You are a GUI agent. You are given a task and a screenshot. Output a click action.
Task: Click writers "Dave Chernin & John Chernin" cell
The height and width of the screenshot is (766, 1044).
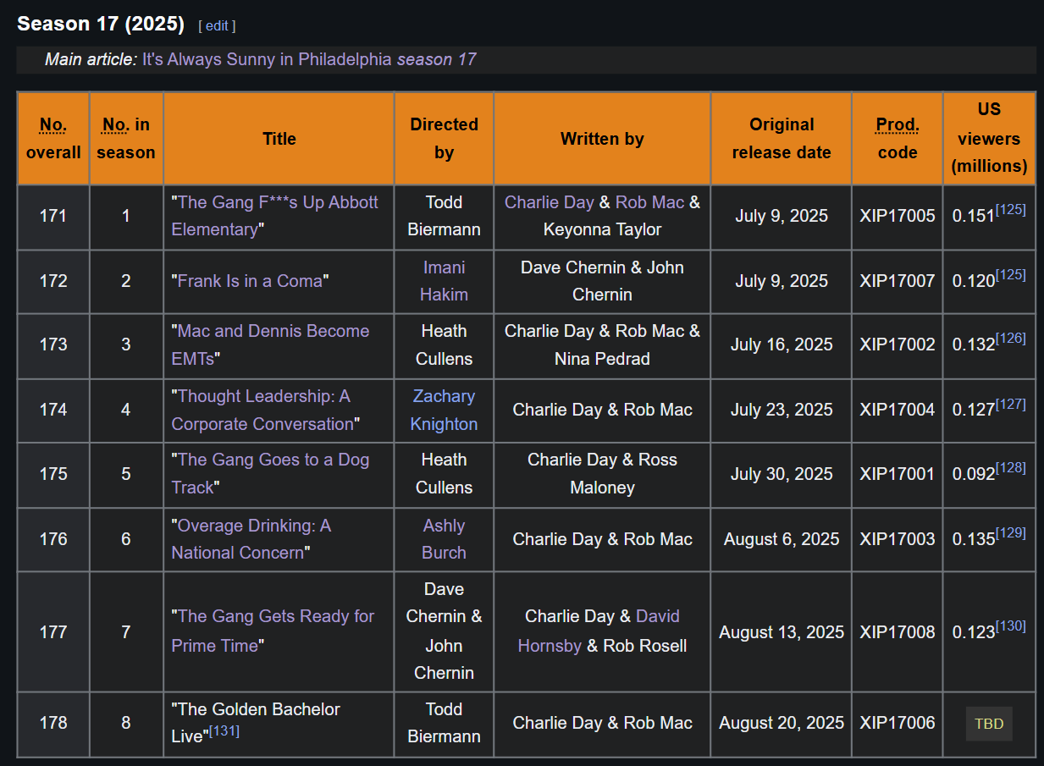(602, 281)
